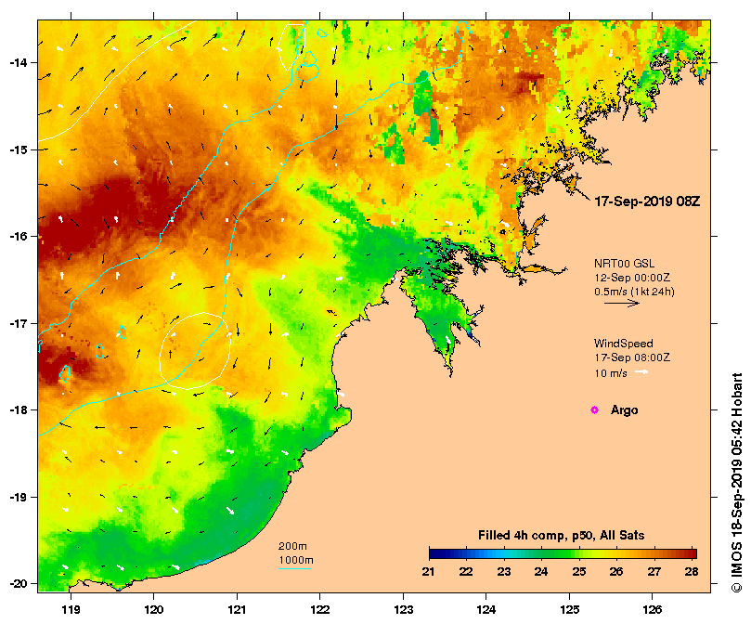751x624 pixels.
Task: Click the '10 m/s' text
Action: [611, 373]
